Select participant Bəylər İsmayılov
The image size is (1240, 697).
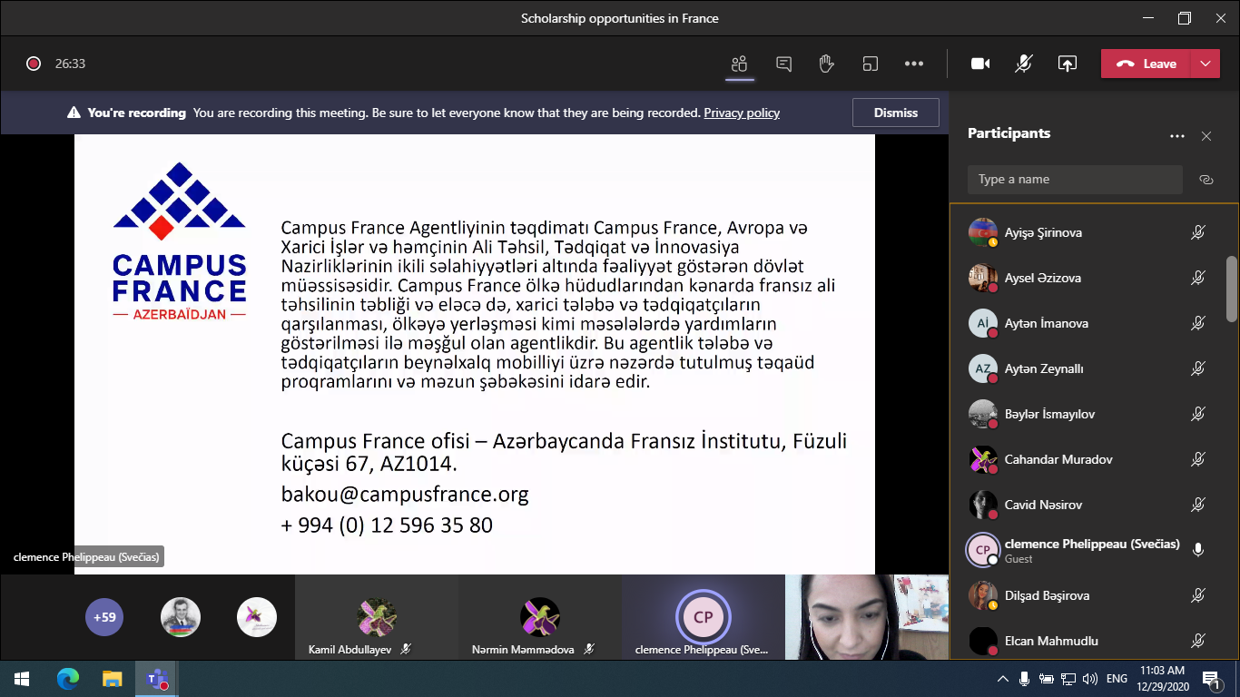pos(1086,414)
